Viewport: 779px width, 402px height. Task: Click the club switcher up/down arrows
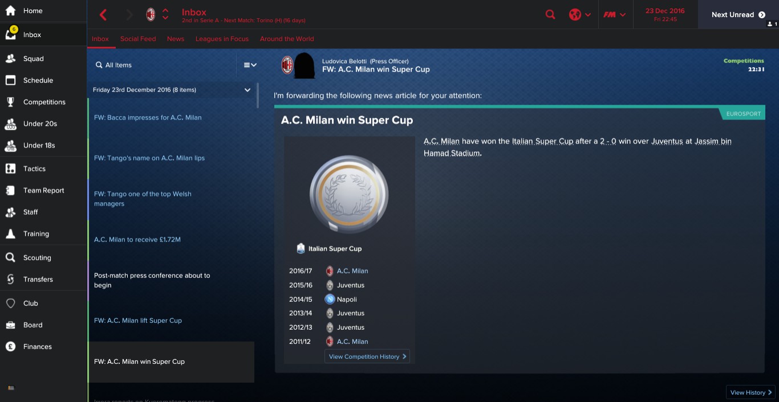[165, 15]
